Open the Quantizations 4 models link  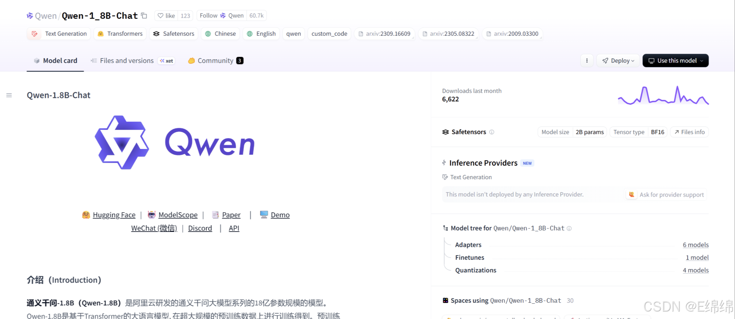[x=696, y=270]
